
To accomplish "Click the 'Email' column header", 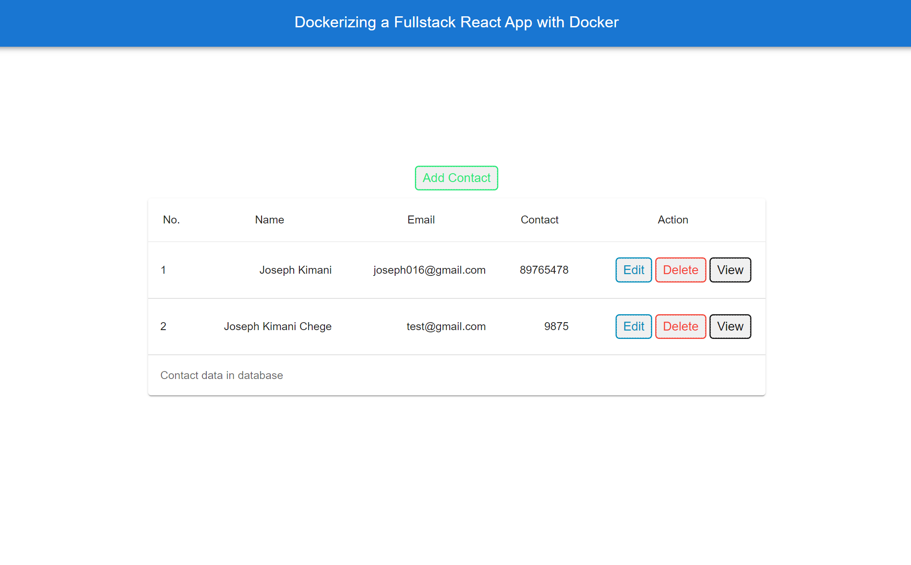I will (x=421, y=220).
